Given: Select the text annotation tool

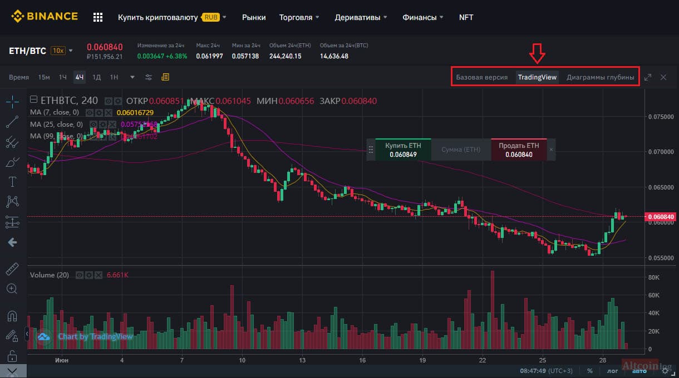Looking at the screenshot, I should click(x=12, y=182).
